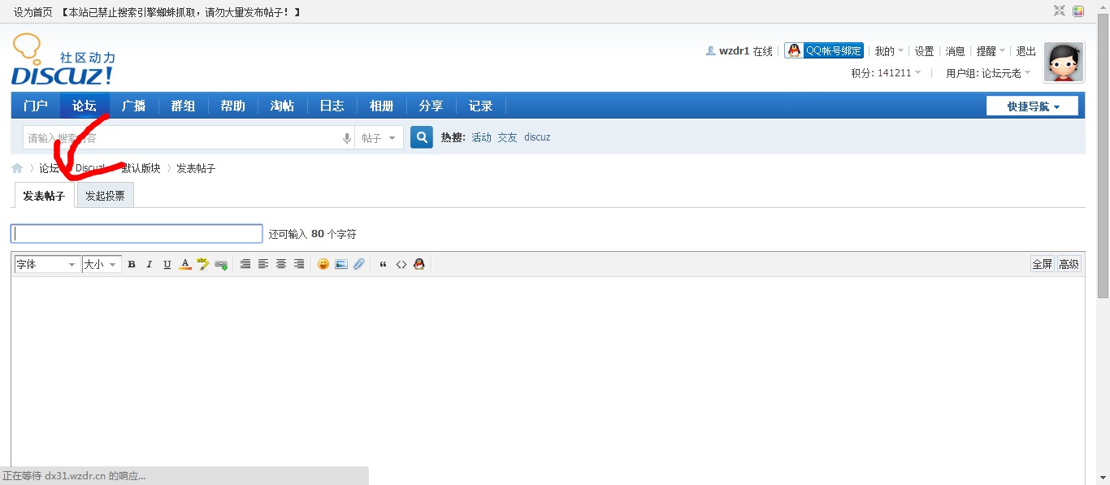Switch editor to 高级 advanced mode
1110x485 pixels.
(x=1069, y=264)
